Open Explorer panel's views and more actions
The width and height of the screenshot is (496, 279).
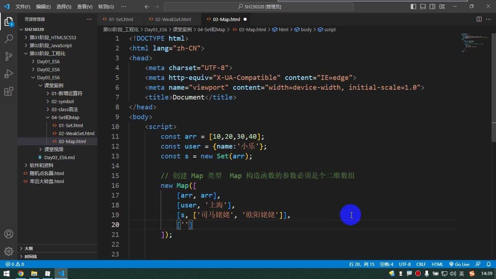click(89, 19)
